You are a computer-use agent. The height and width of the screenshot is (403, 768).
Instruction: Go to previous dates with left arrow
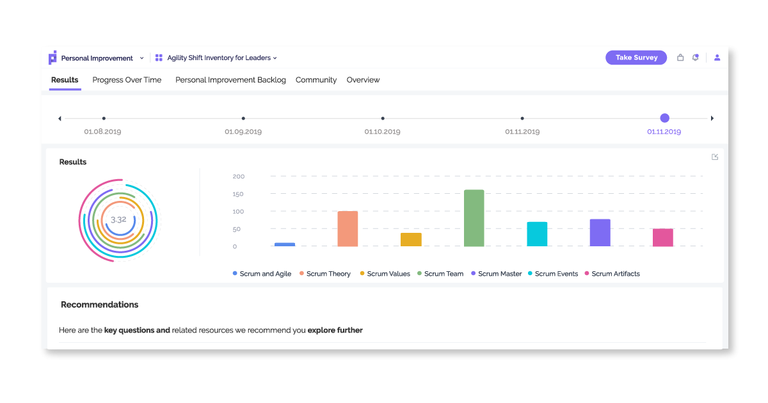click(60, 118)
